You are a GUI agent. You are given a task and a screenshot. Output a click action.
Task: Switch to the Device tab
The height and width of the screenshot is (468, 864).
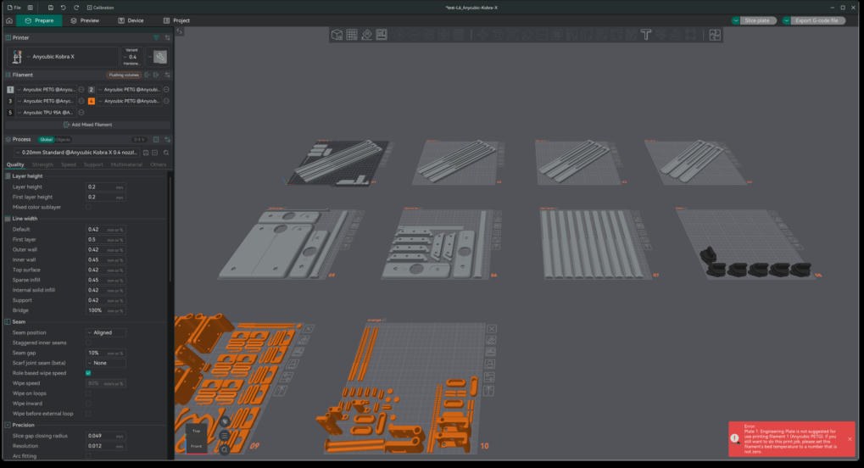pyautogui.click(x=131, y=20)
